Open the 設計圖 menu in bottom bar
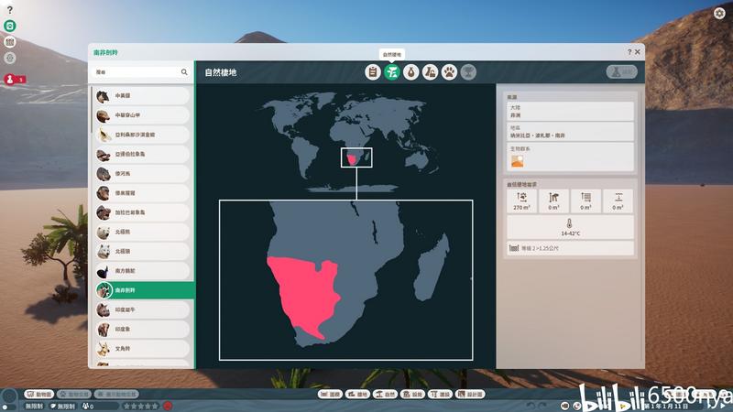This screenshot has height=412, width=733. pyautogui.click(x=471, y=395)
